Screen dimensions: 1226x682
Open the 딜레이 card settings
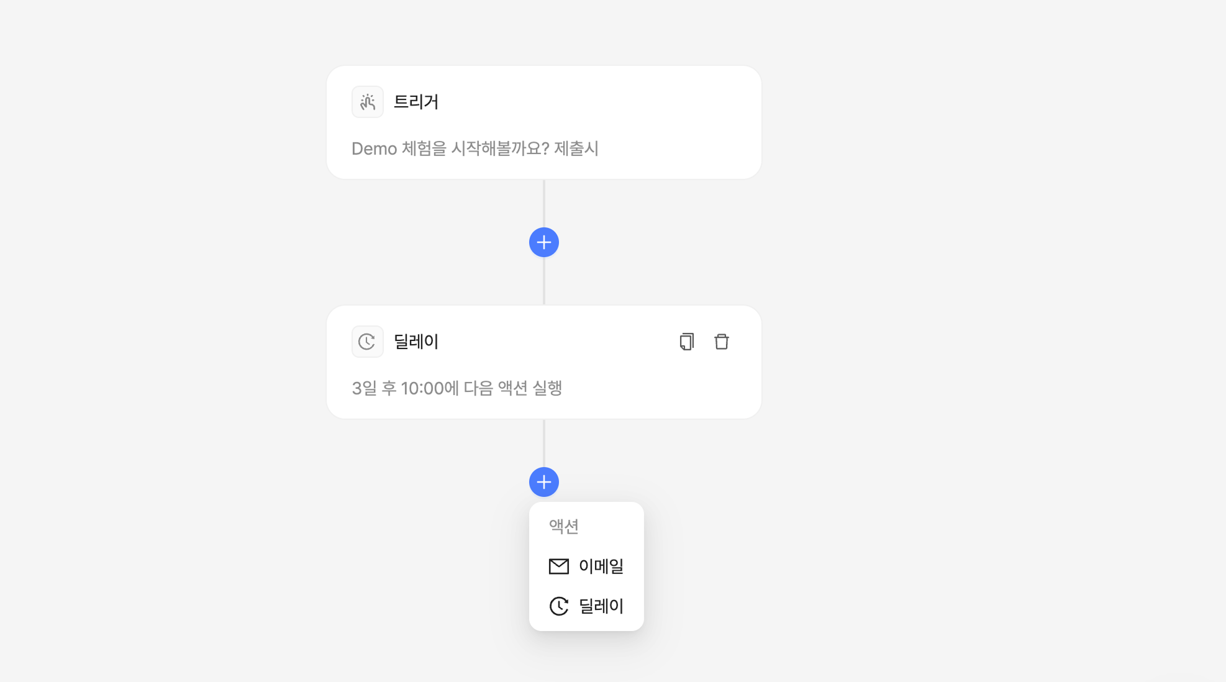point(544,362)
